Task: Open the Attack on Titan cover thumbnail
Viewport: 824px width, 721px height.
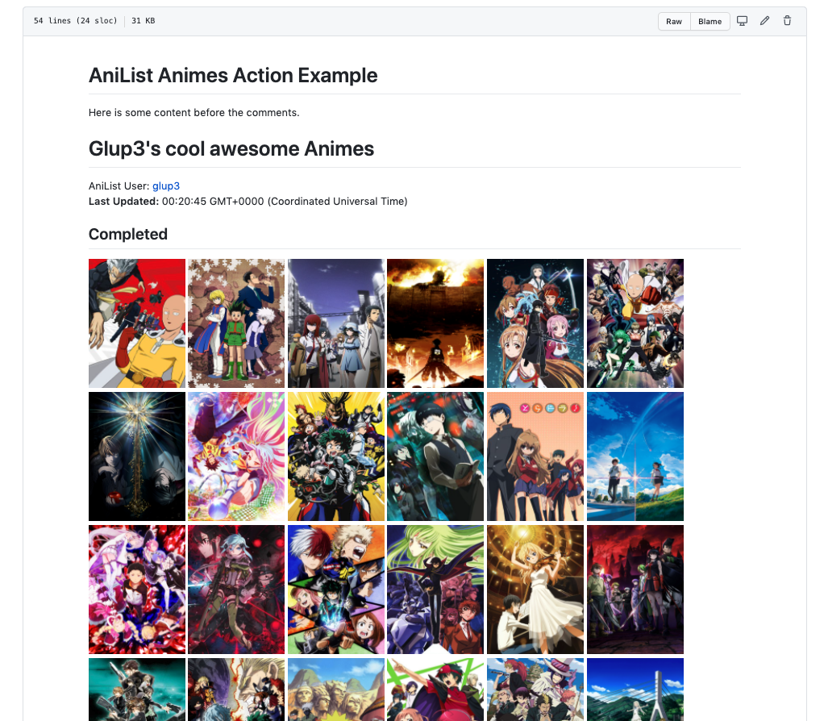Action: (435, 323)
